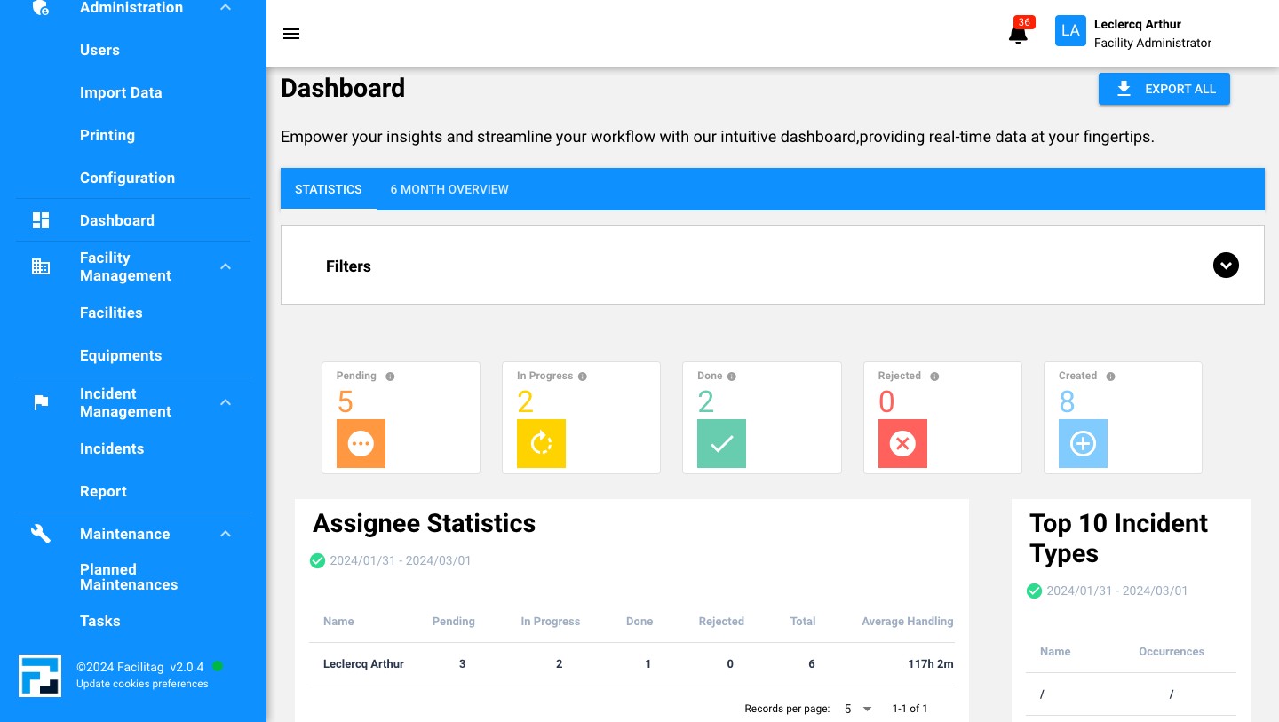This screenshot has width=1279, height=722.
Task: Open Printing in the sidebar
Action: pos(107,135)
